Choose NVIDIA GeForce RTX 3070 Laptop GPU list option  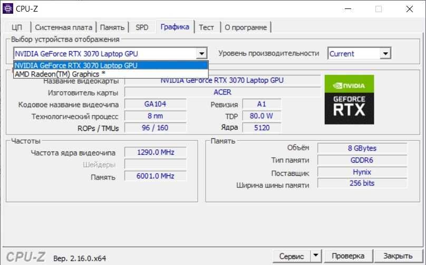tap(111, 65)
